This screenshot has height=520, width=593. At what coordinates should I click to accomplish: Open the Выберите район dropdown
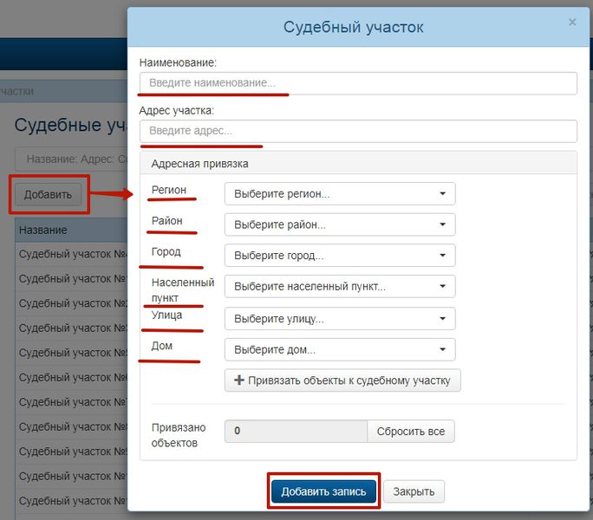coord(340,224)
